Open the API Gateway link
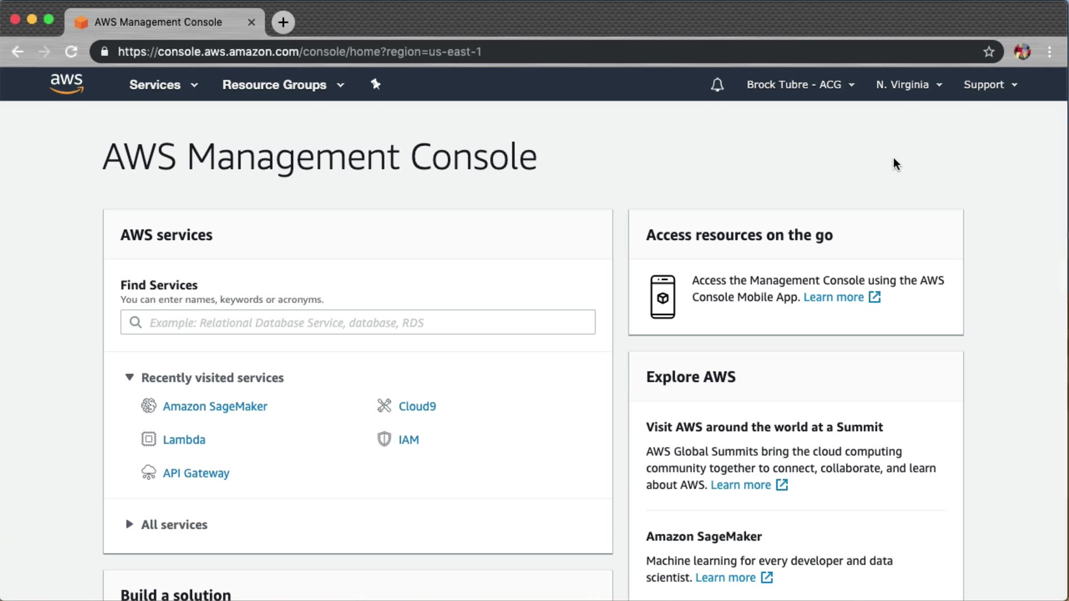The image size is (1069, 601). (196, 473)
